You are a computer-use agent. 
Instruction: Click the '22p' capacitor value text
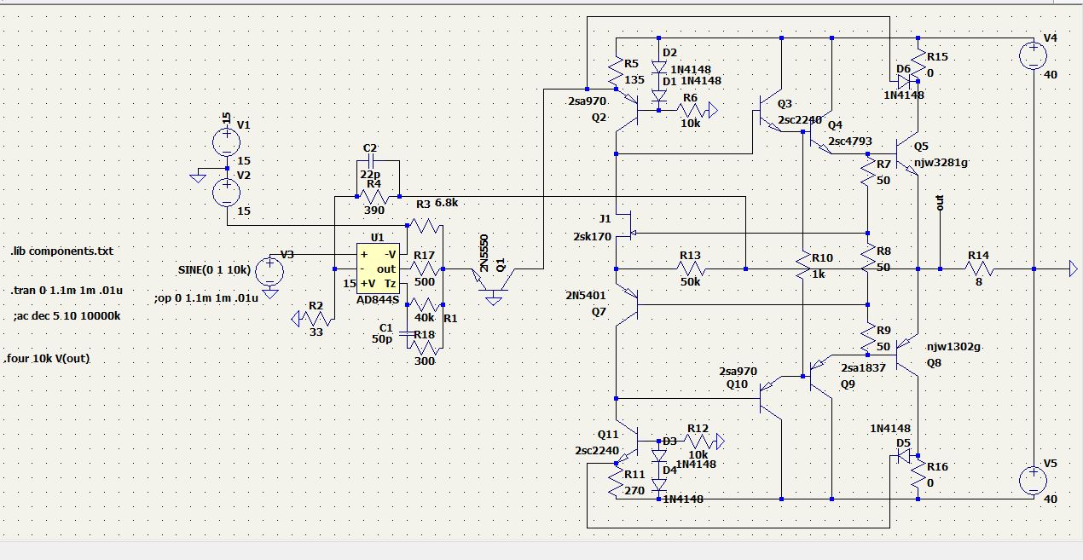[369, 175]
